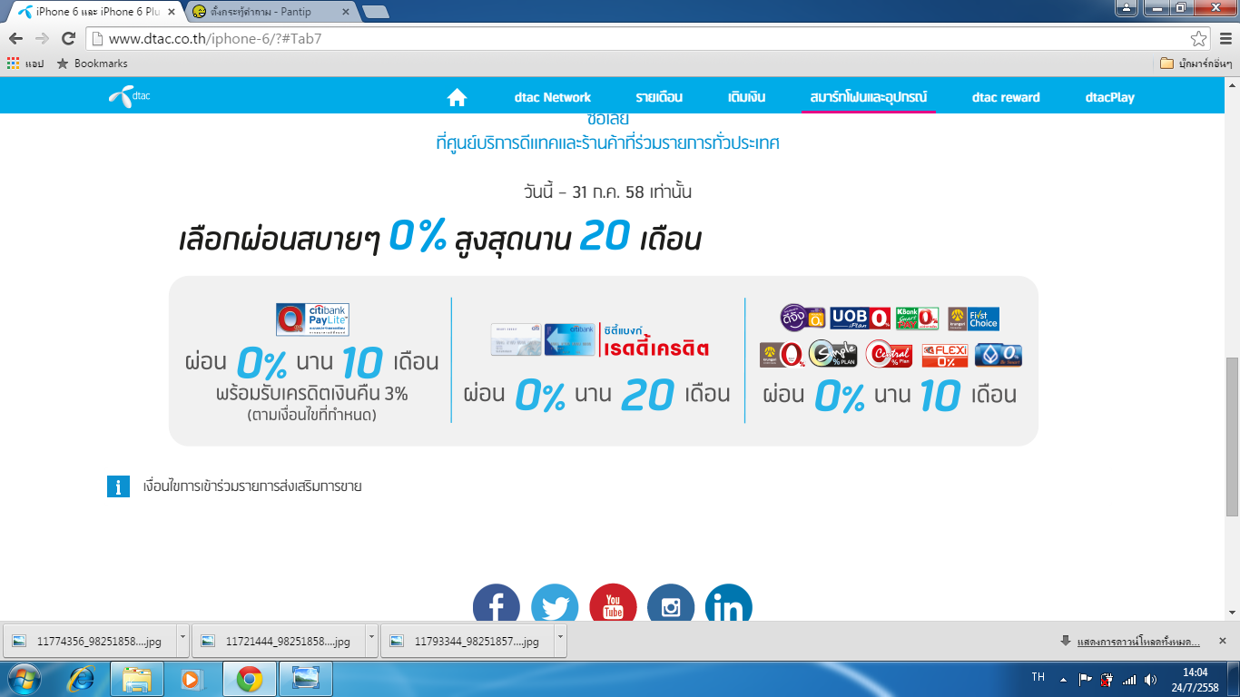Open Windows Explorer from the taskbar
1240x697 pixels.
[137, 679]
